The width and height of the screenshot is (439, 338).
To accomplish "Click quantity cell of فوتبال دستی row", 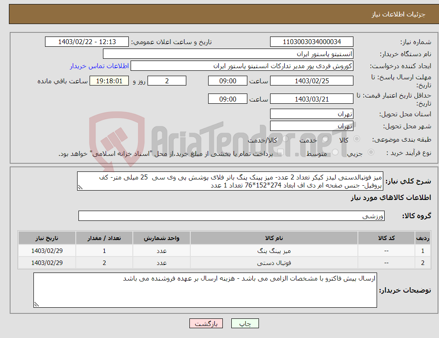I will [104, 263].
